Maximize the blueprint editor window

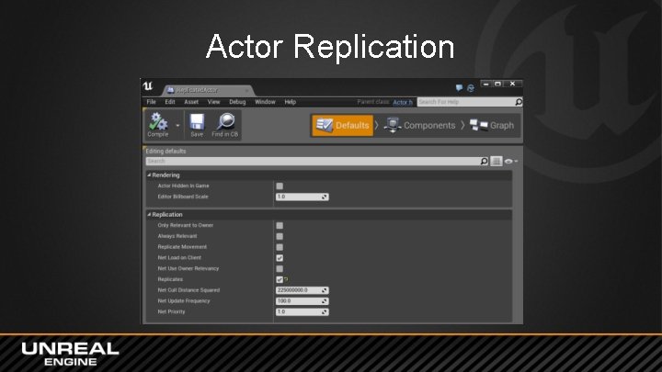point(497,84)
